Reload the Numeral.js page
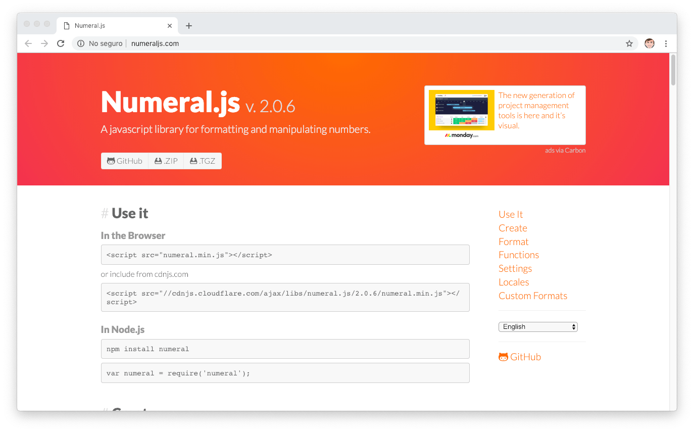The height and width of the screenshot is (432, 694). click(61, 43)
